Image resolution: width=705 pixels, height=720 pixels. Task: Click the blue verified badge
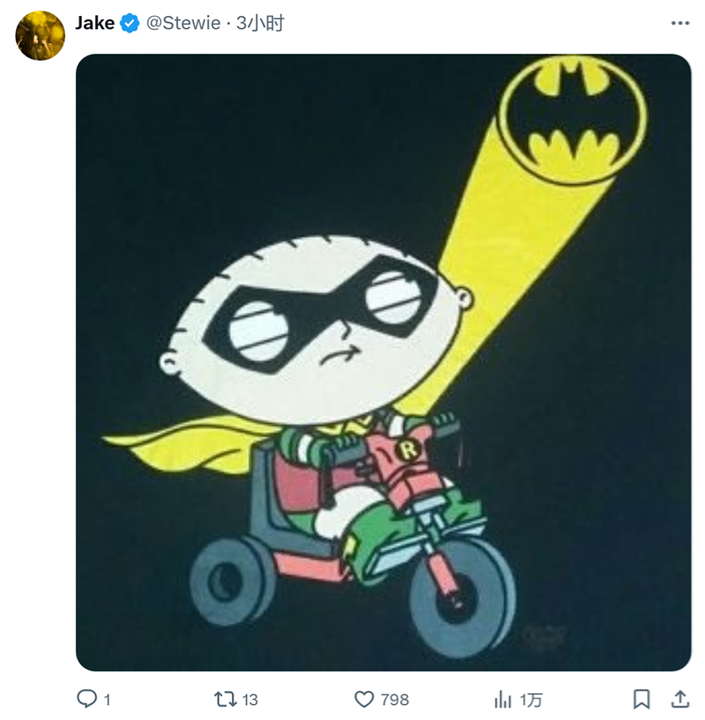pos(130,24)
